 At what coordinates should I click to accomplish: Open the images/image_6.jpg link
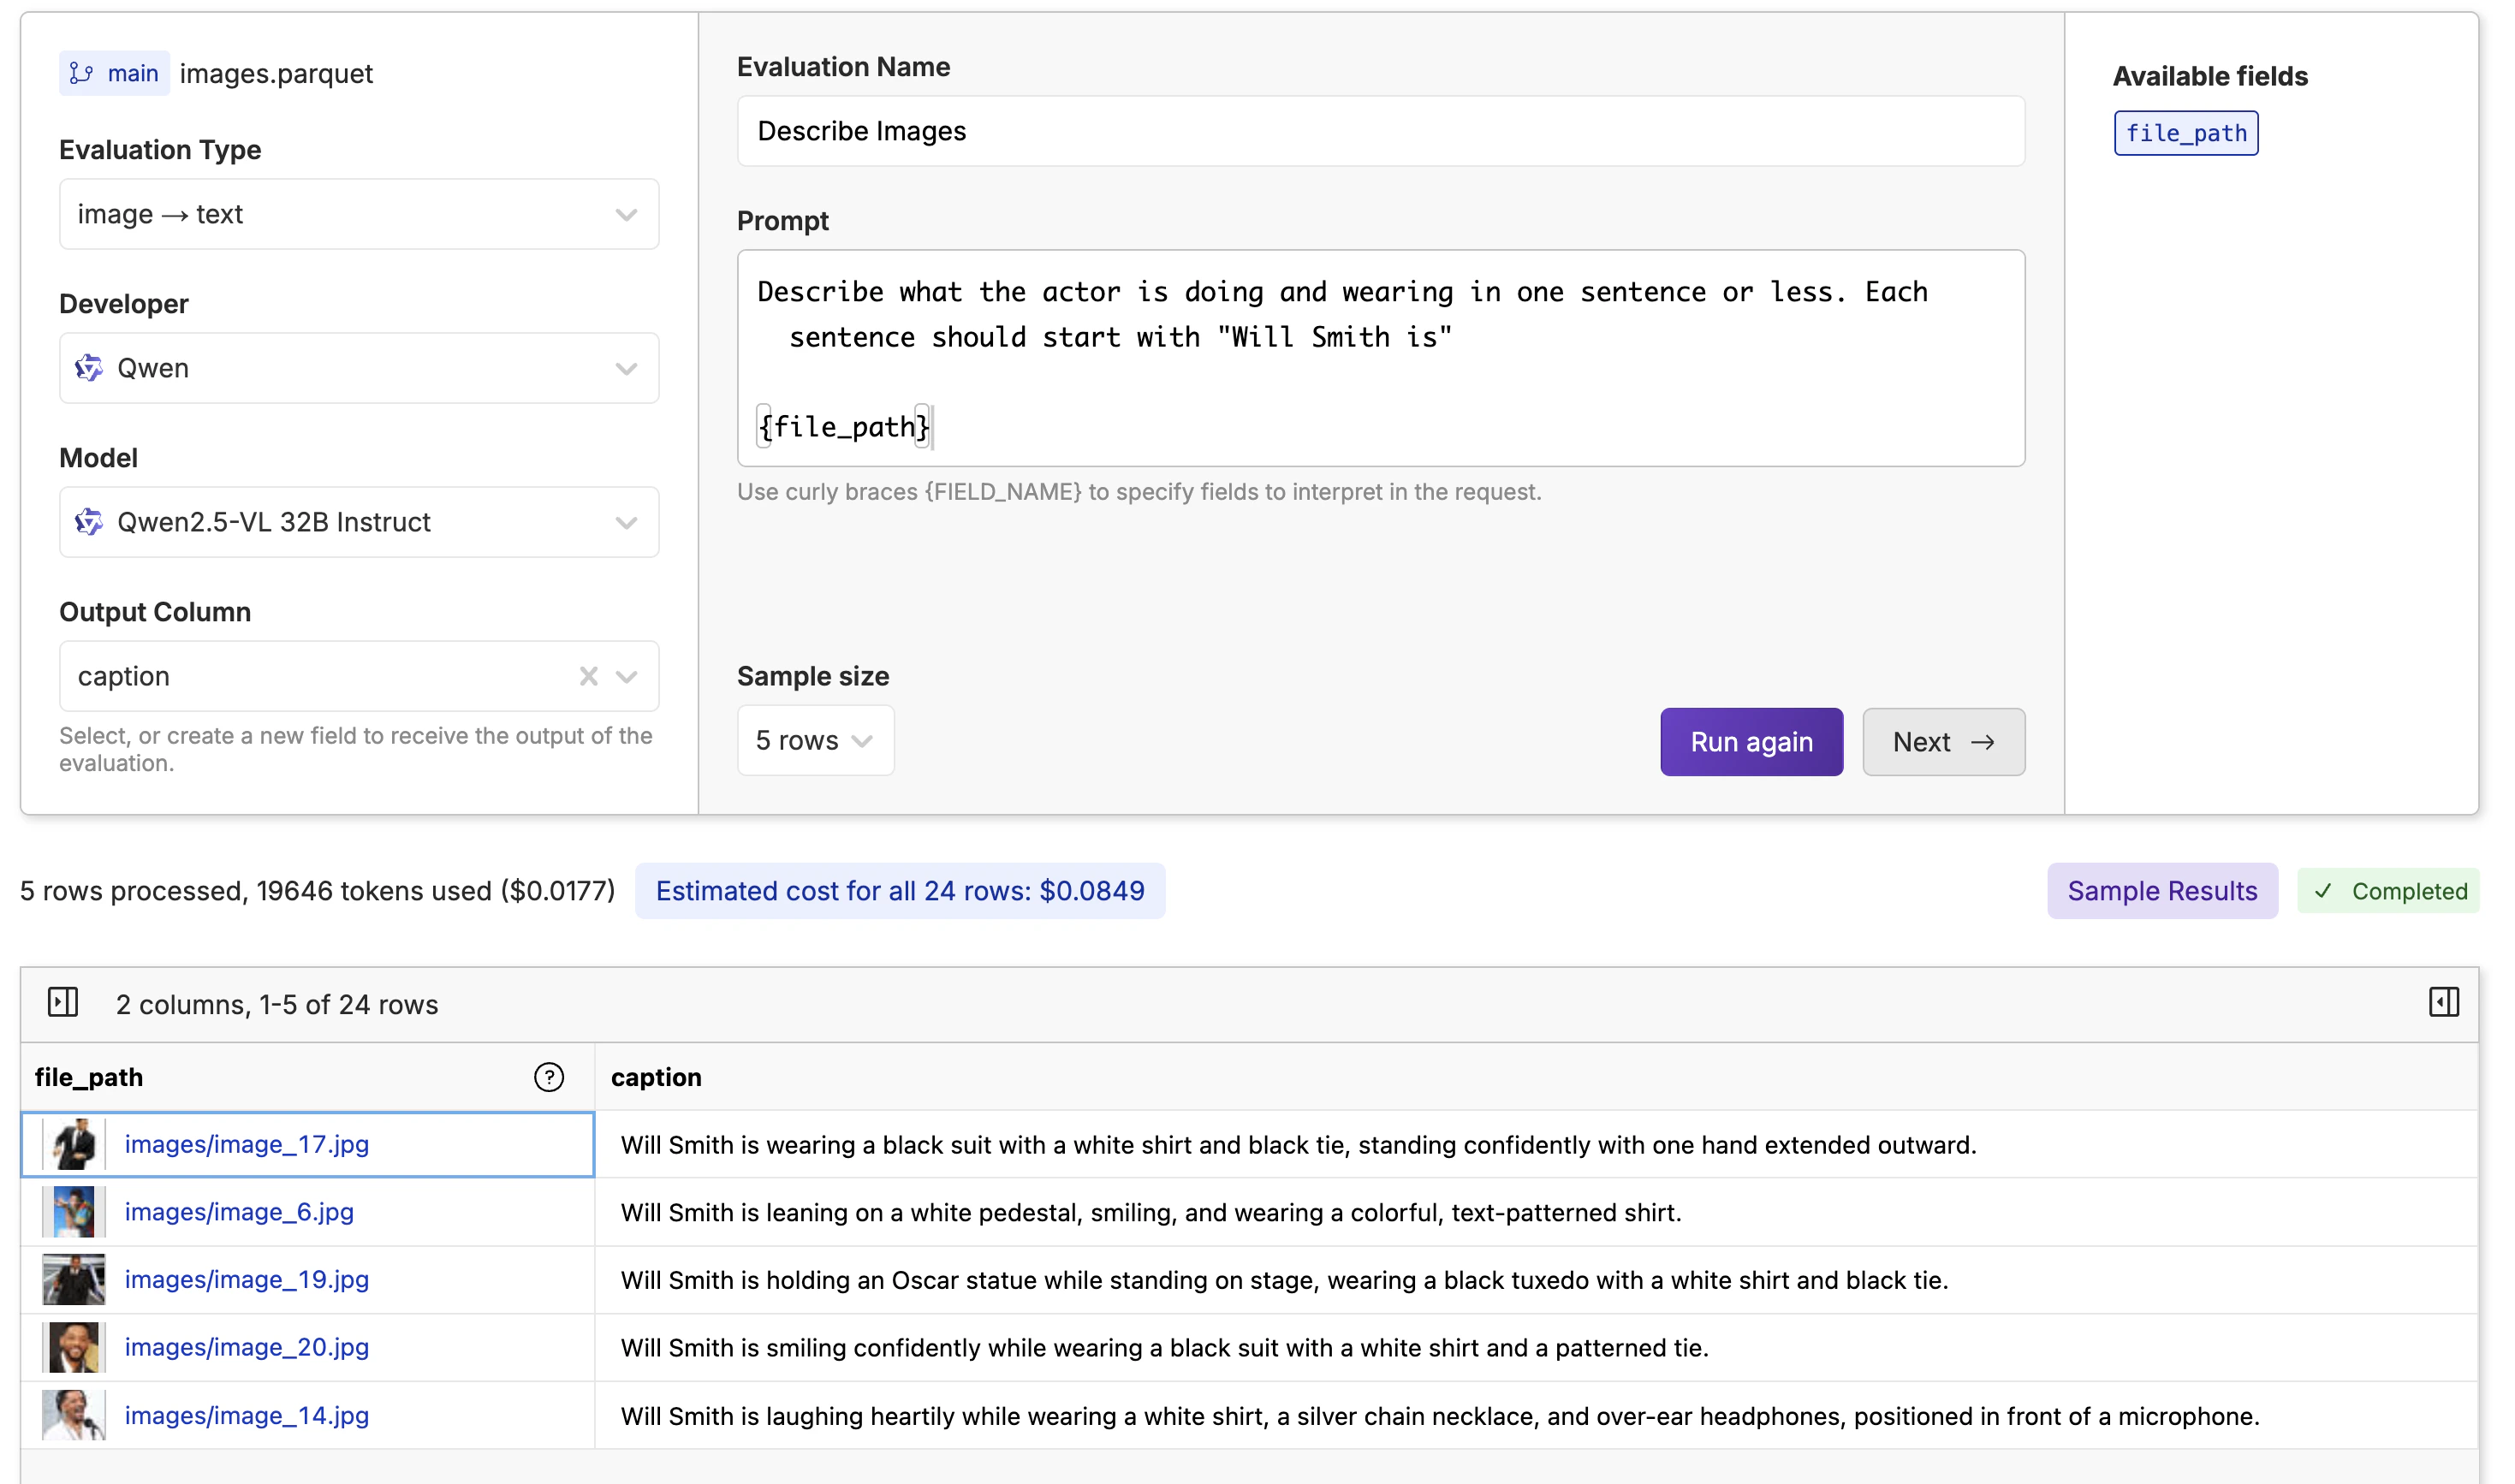pos(239,1212)
